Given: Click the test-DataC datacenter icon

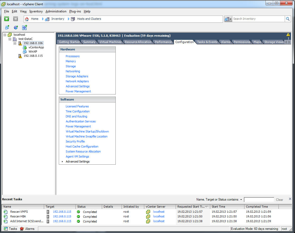Looking at the screenshot, I should click(15, 39).
